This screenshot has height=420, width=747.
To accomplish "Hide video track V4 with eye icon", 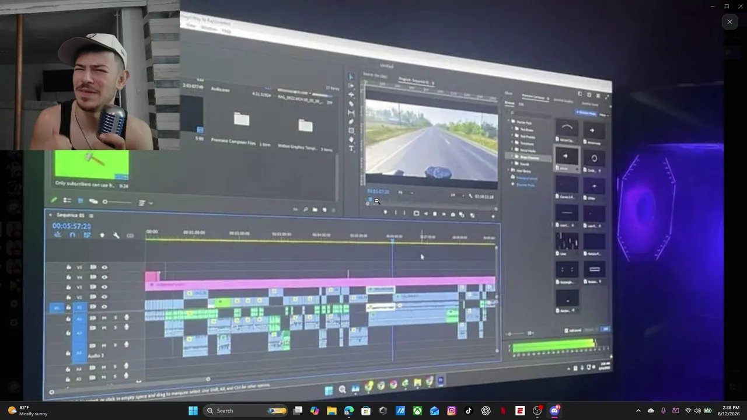I will [105, 277].
